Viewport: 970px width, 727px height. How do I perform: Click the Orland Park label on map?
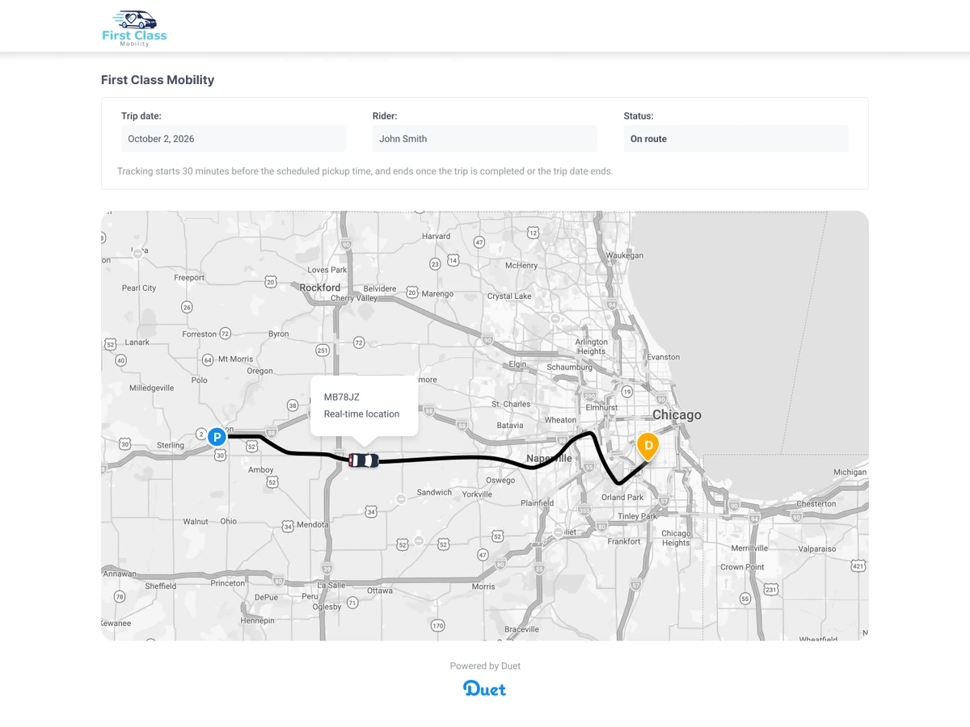click(622, 498)
